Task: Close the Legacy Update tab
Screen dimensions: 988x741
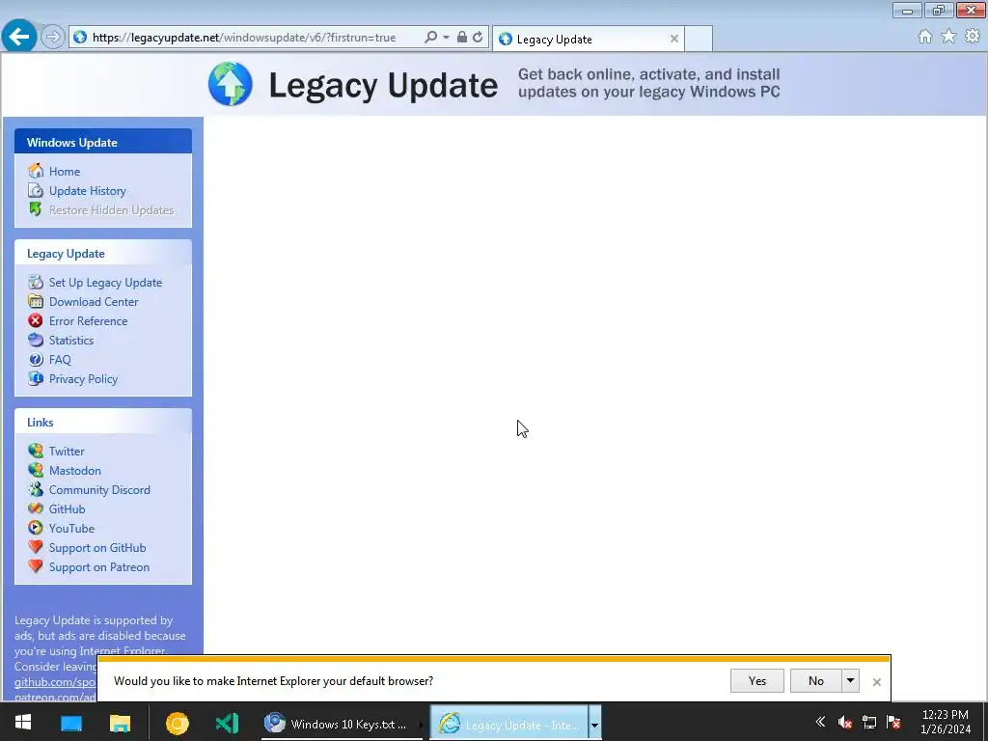Action: click(x=674, y=39)
